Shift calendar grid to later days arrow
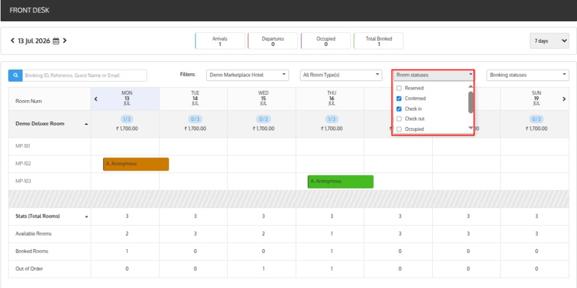 [x=564, y=99]
